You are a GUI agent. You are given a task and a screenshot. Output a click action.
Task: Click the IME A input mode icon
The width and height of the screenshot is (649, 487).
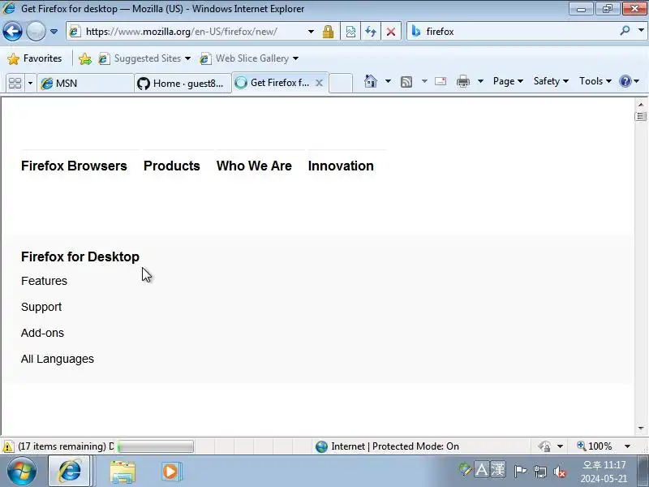pyautogui.click(x=481, y=470)
